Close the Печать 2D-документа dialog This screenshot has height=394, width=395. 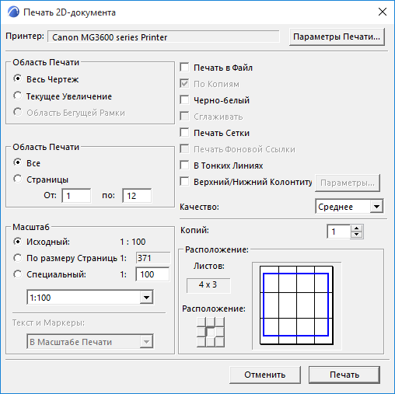(x=383, y=12)
